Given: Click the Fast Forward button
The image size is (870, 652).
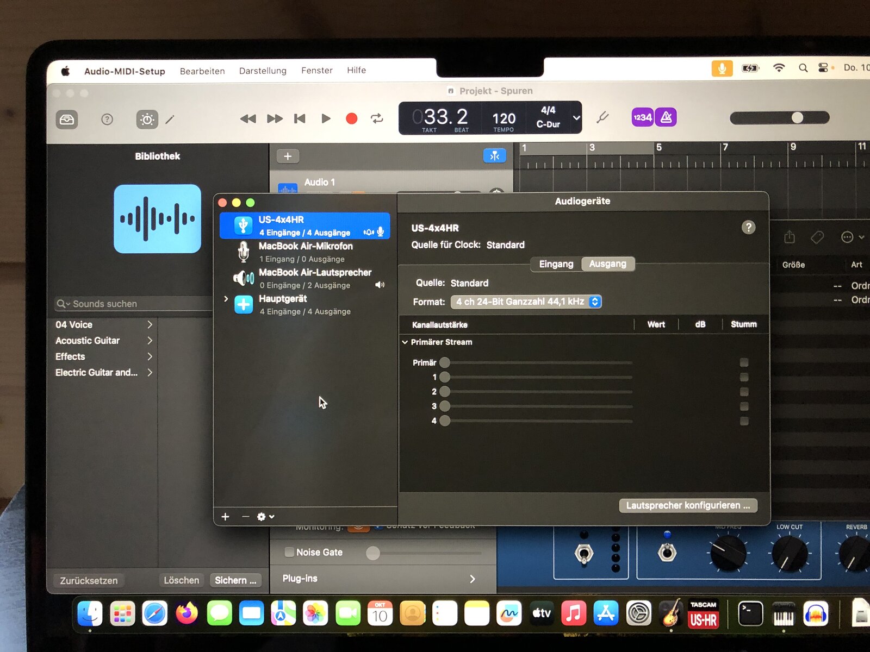Looking at the screenshot, I should pyautogui.click(x=275, y=118).
